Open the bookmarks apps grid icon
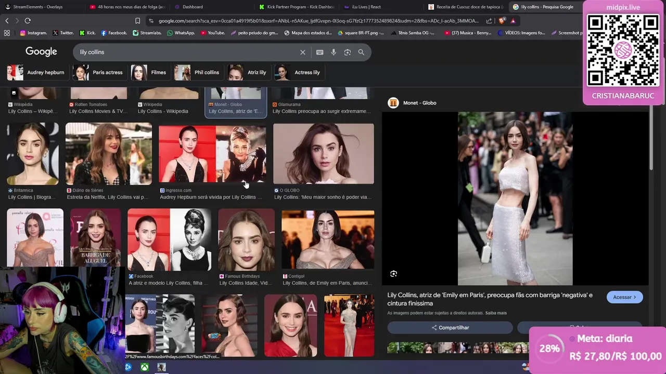This screenshot has width=666, height=374. tap(7, 33)
